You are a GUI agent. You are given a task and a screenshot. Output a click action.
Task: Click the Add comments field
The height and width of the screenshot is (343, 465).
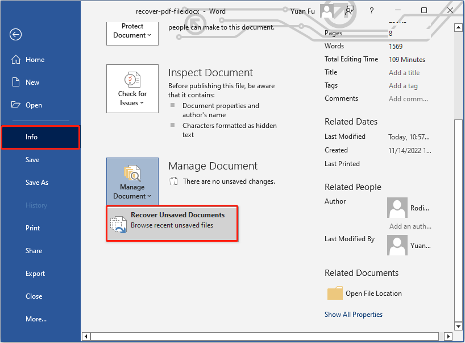tap(408, 99)
